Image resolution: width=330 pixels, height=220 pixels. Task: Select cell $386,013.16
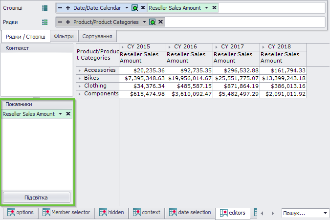tap(283, 86)
